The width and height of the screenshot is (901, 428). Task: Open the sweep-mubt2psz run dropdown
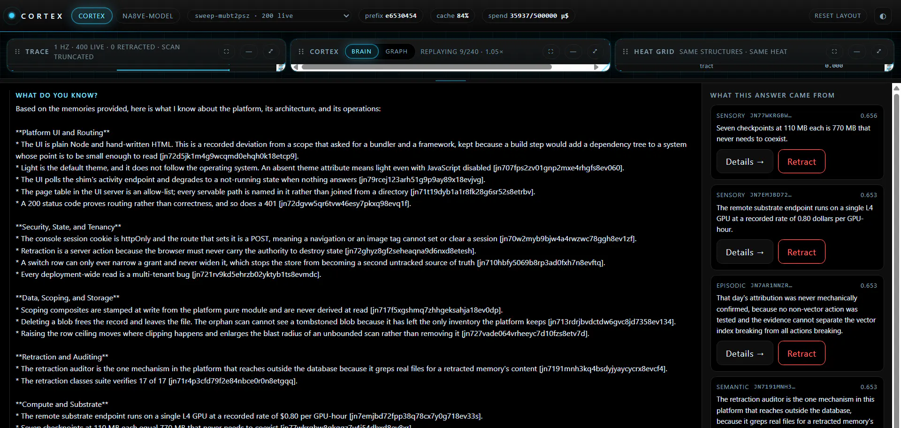(x=270, y=16)
